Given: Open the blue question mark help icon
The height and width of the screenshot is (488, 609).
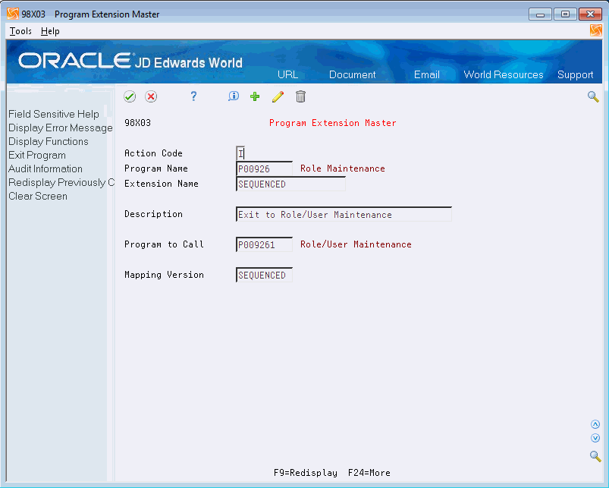Looking at the screenshot, I should point(193,96).
